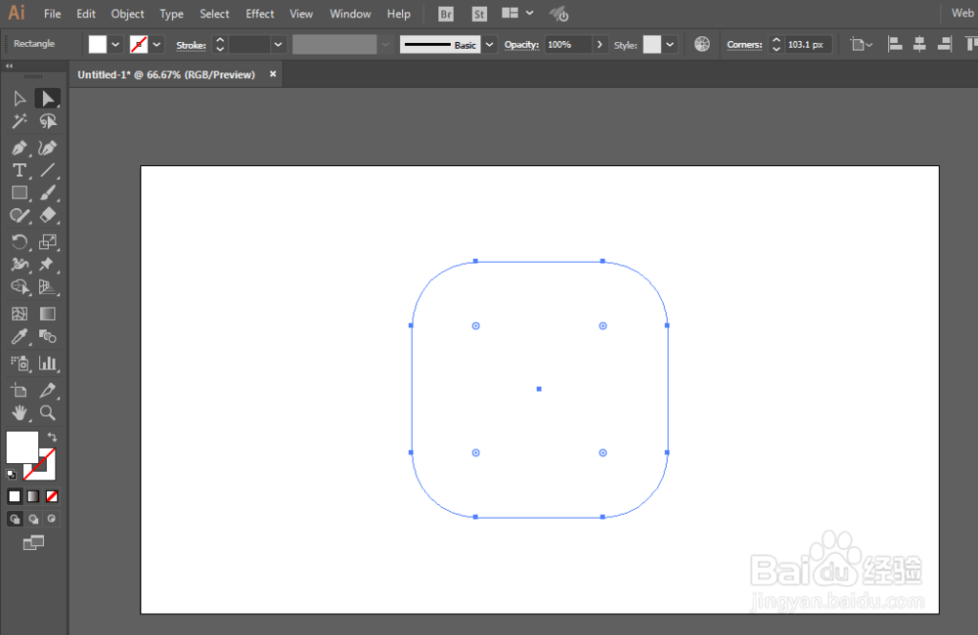The width and height of the screenshot is (978, 635).
Task: Open the graphic Style dropdown
Action: pyautogui.click(x=670, y=45)
